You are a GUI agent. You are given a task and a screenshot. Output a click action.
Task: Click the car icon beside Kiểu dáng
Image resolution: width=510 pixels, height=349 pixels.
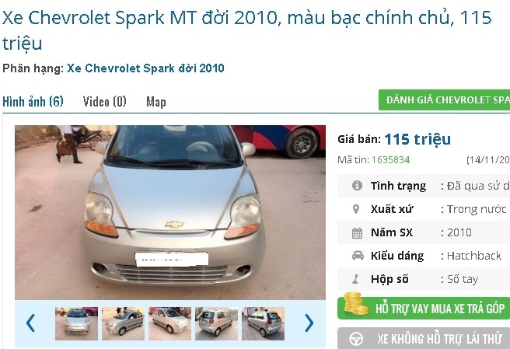pyautogui.click(x=358, y=256)
